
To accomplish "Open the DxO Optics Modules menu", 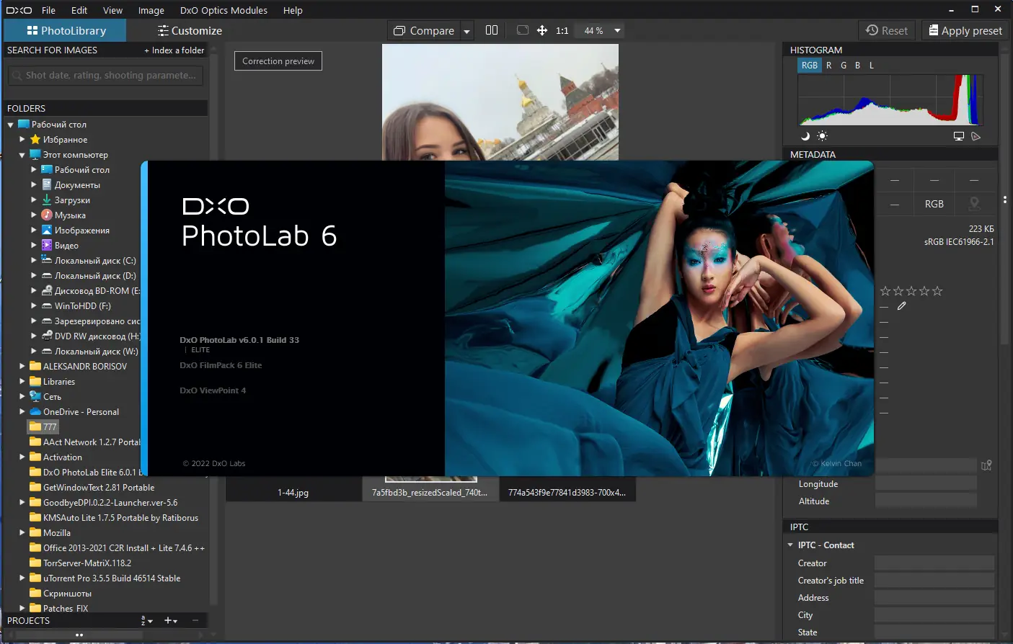I will [224, 10].
